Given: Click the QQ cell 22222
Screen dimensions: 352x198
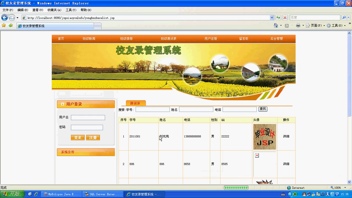Looking at the screenshot, I should [x=225, y=136].
